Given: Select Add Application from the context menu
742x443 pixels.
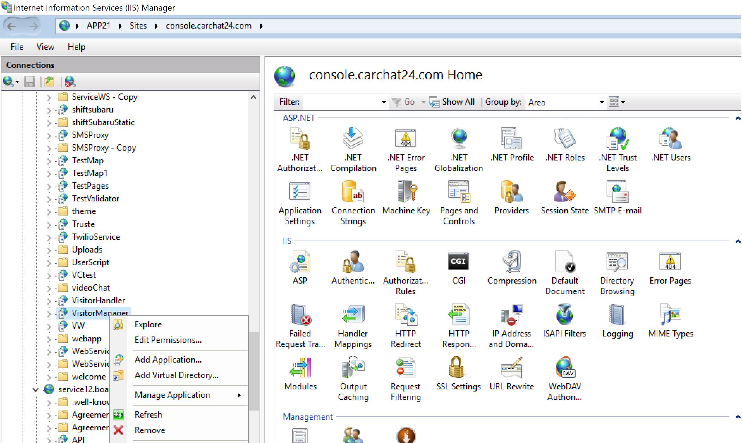Looking at the screenshot, I should [x=168, y=359].
